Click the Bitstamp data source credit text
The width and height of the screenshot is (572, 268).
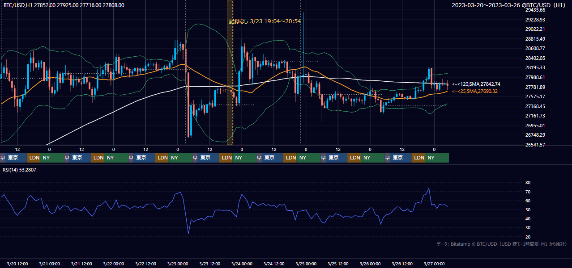click(502, 244)
